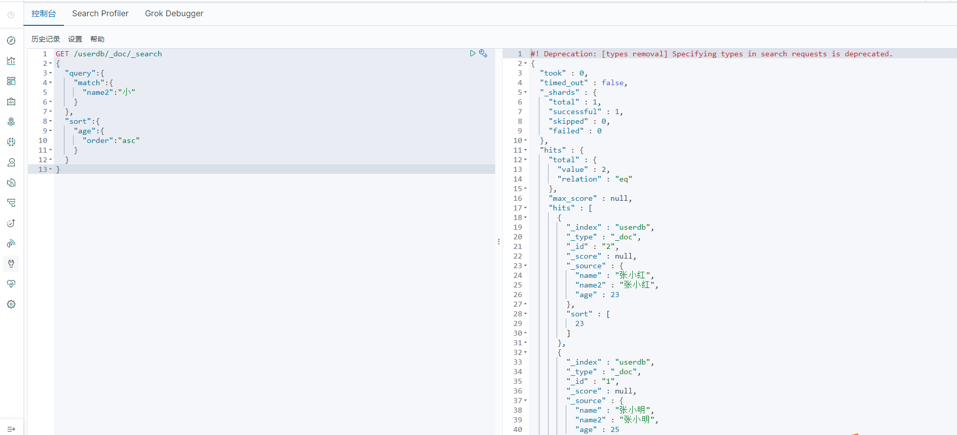The width and height of the screenshot is (957, 435).
Task: Click the "_id" : "2" line
Action: (593, 246)
